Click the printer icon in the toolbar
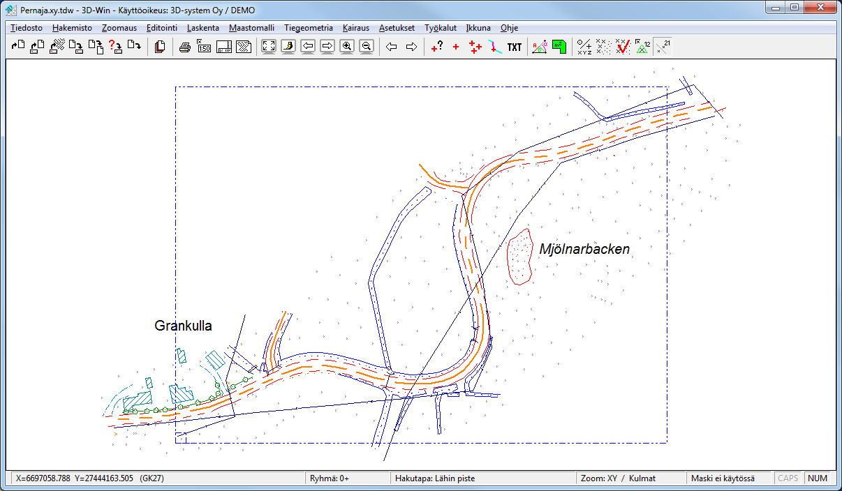 (x=185, y=47)
